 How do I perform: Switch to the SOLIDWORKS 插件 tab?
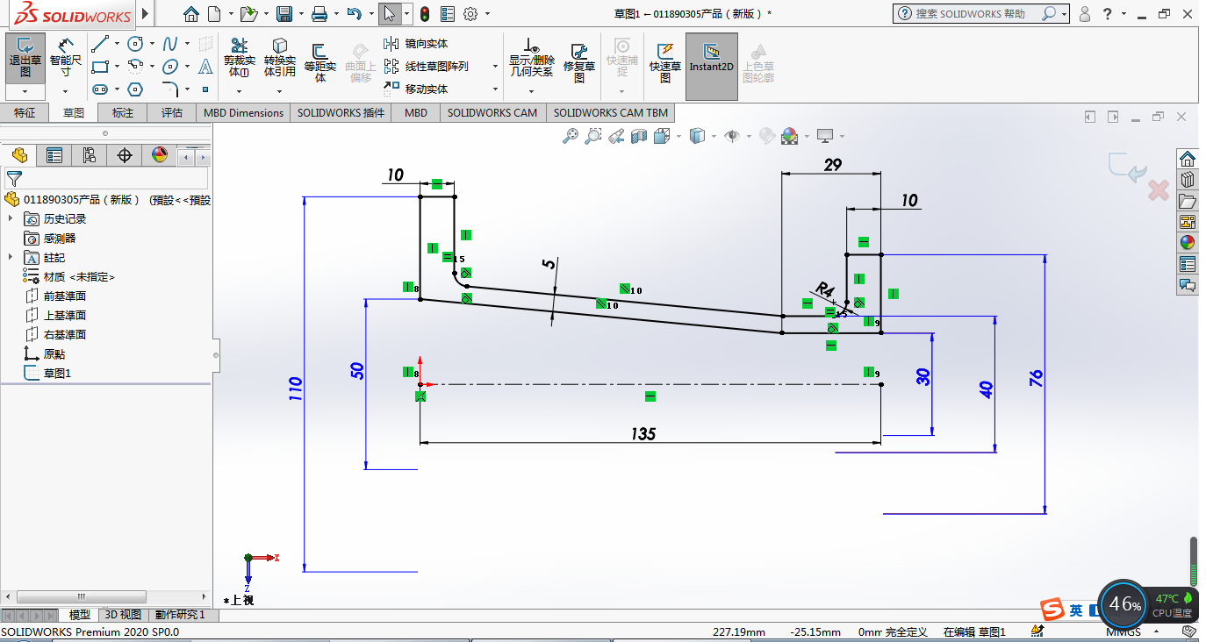click(341, 112)
